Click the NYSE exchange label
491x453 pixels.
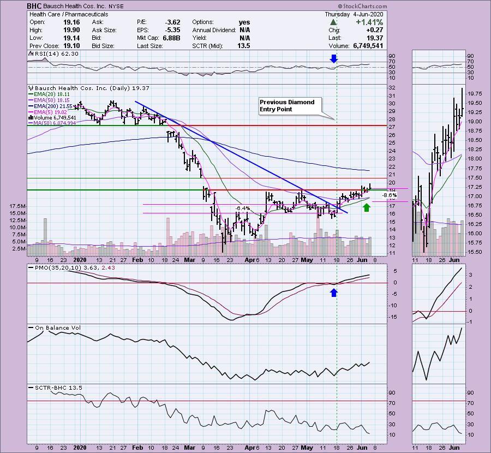tap(116, 6)
